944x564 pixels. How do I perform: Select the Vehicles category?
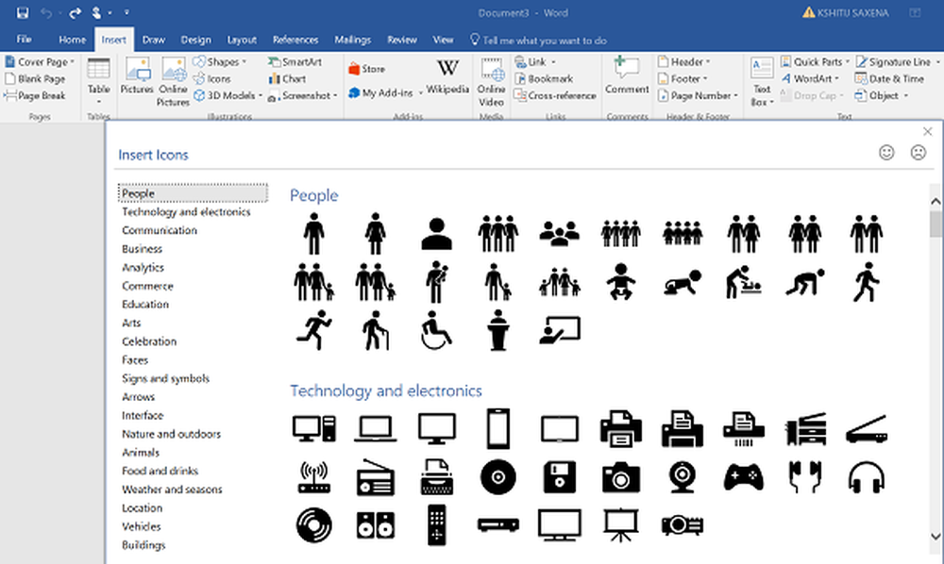[142, 526]
